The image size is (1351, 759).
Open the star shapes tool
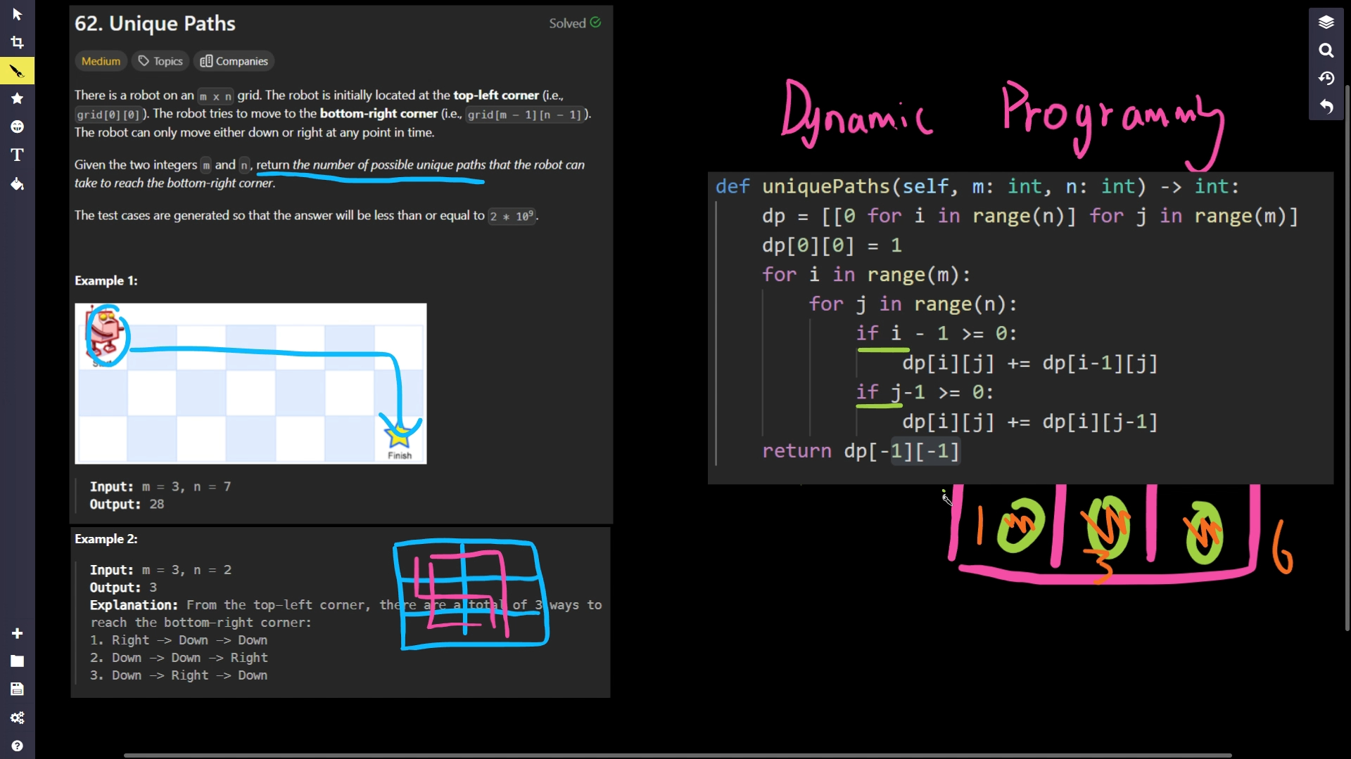(17, 98)
